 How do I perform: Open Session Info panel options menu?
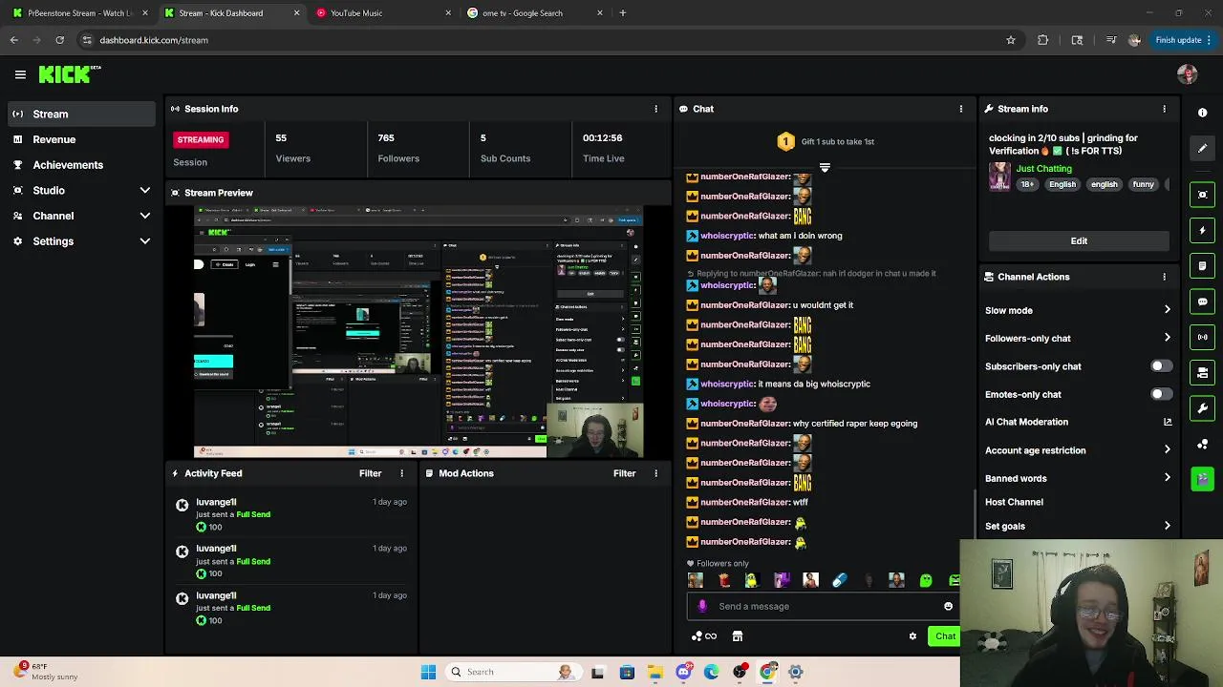[x=655, y=109]
